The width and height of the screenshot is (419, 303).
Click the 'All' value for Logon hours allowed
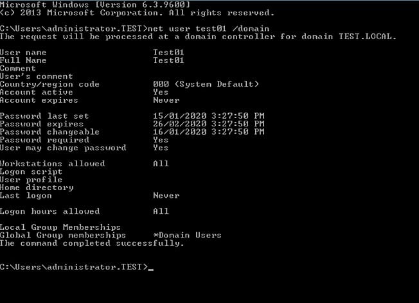click(x=161, y=211)
